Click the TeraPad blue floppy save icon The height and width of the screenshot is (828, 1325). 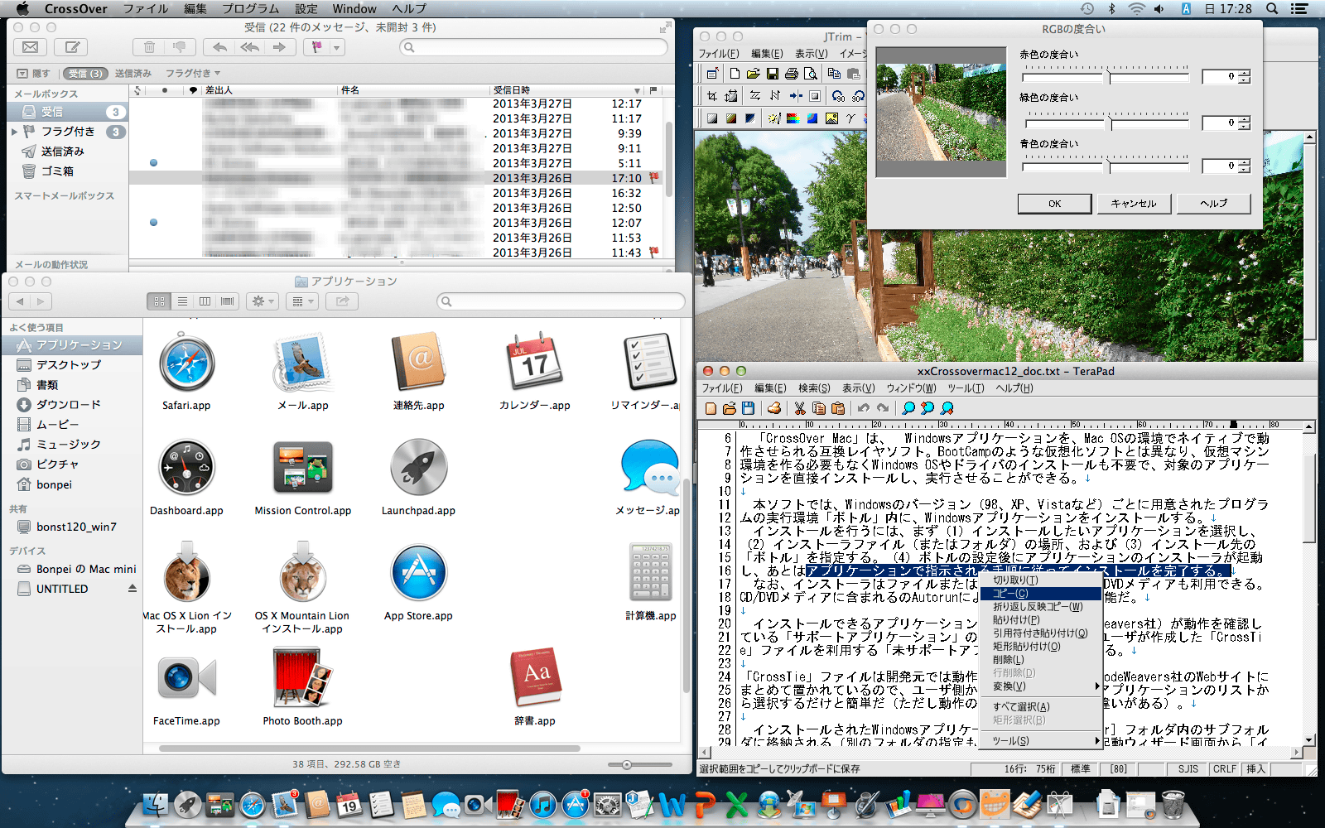[748, 408]
